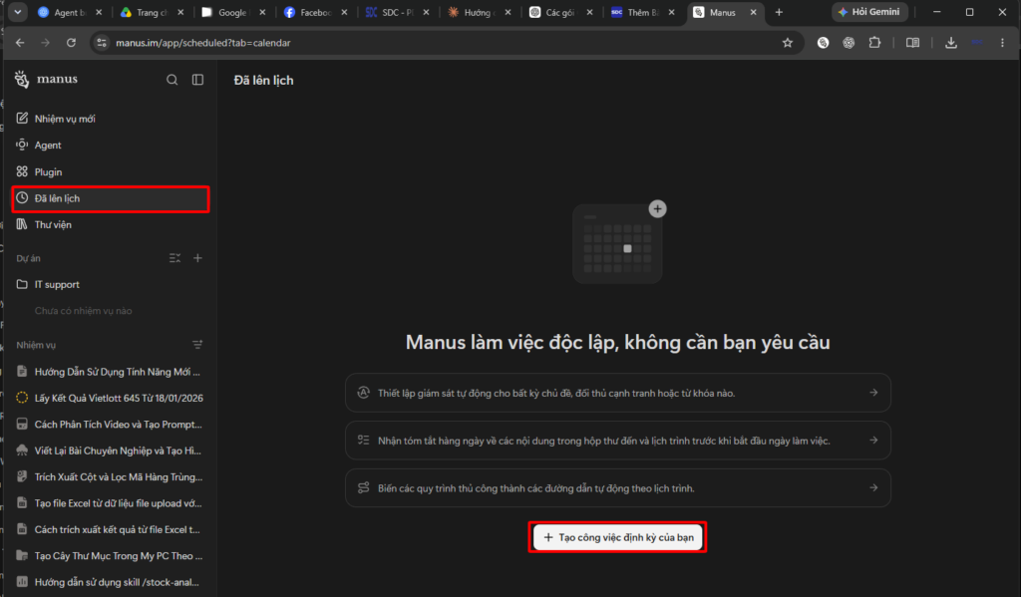Click the project list sort icon beside Dự án

click(174, 258)
